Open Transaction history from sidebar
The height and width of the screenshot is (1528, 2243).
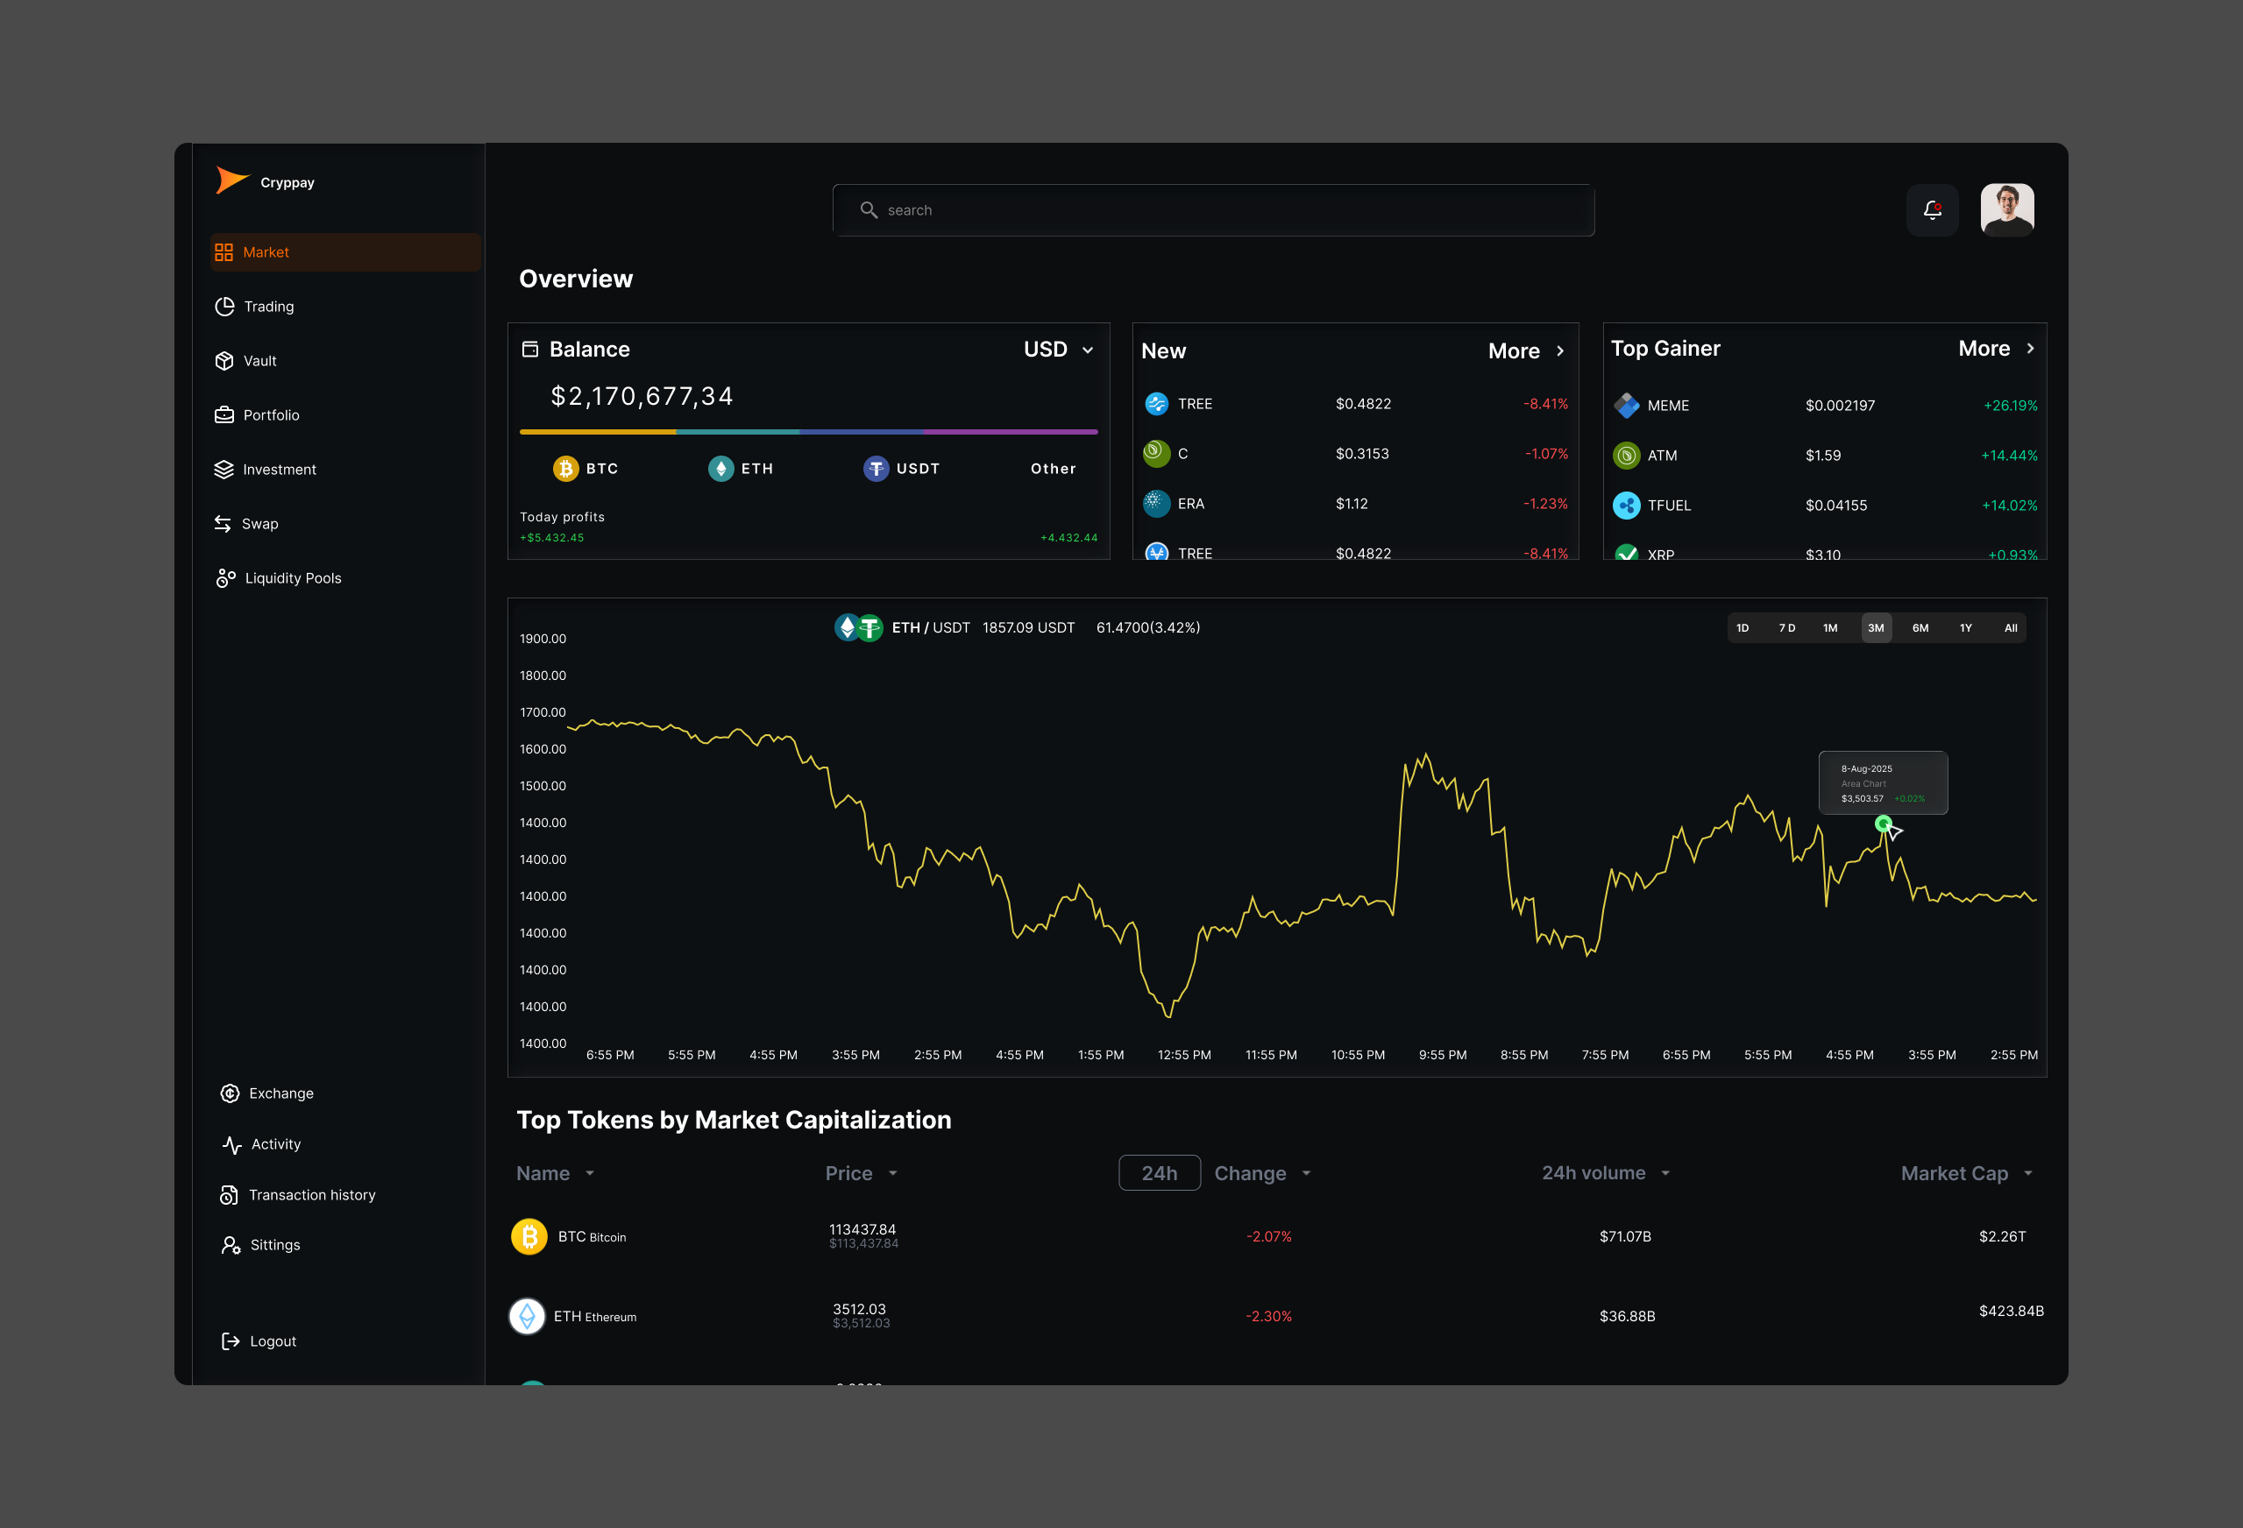(312, 1194)
